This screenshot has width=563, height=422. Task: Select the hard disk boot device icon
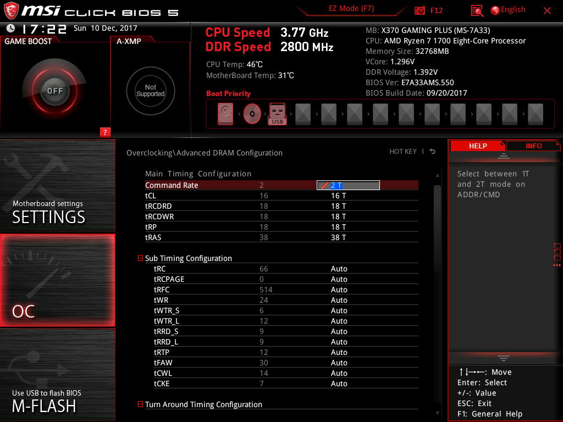point(225,114)
